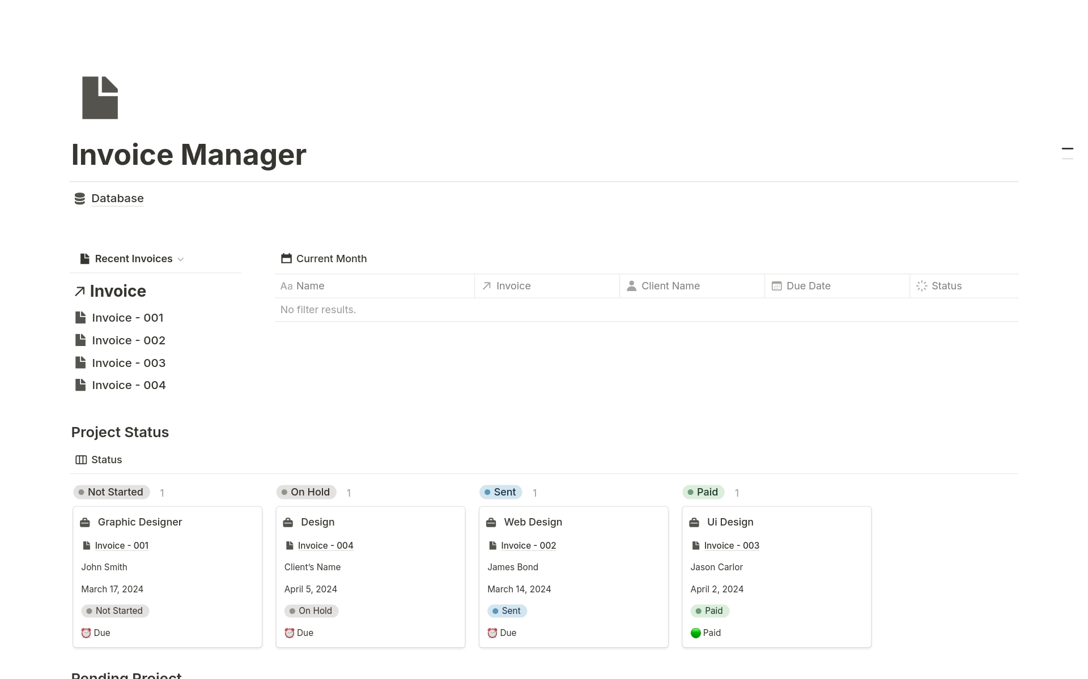Click the document page icon above Invoice Manager title
This screenshot has width=1088, height=679.
(100, 97)
